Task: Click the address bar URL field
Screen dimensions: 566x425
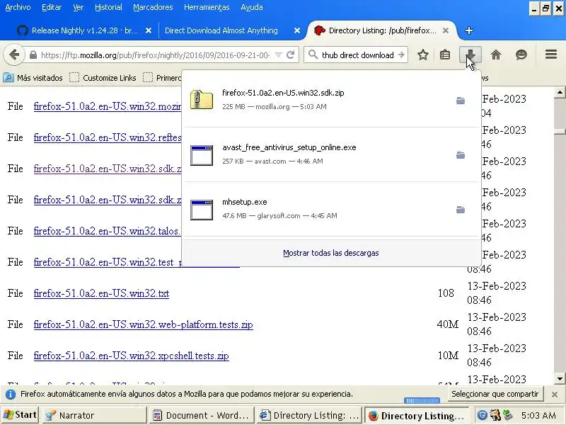Action: (154, 55)
